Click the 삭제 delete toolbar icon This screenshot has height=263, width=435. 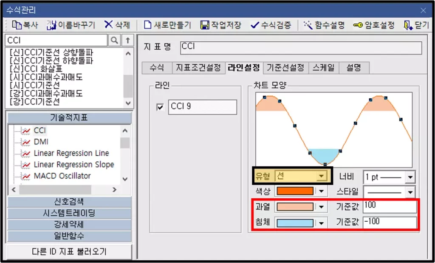[108, 25]
